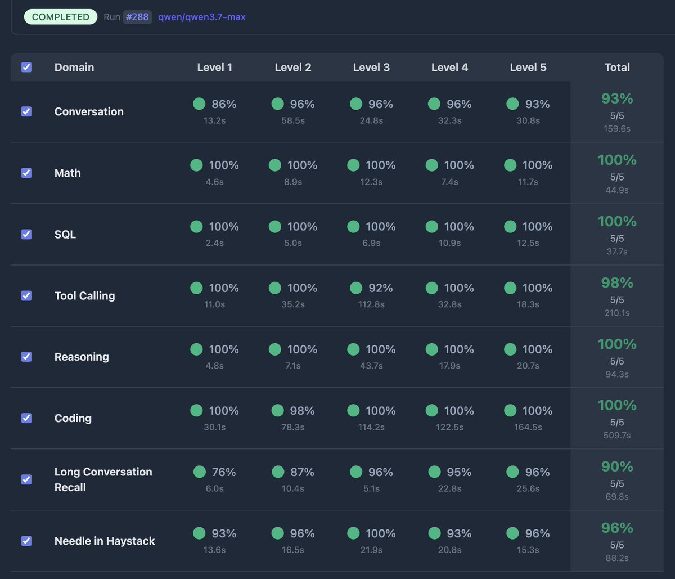Click the Level 1 column header

click(x=215, y=68)
